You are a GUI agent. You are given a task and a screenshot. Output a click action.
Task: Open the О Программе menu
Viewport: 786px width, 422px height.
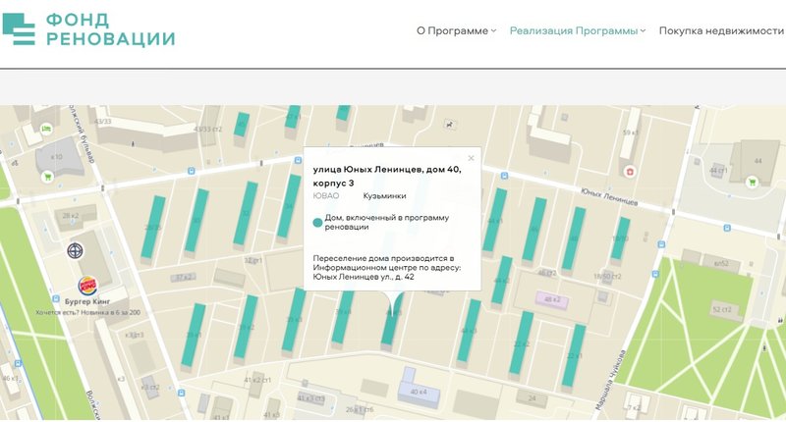click(x=452, y=30)
